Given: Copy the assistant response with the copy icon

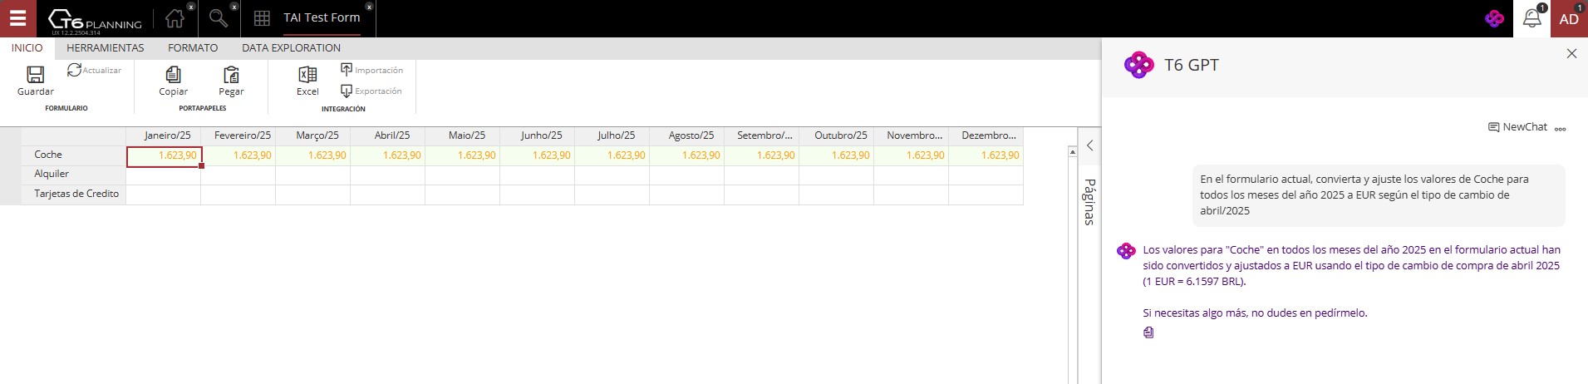Looking at the screenshot, I should point(1148,332).
